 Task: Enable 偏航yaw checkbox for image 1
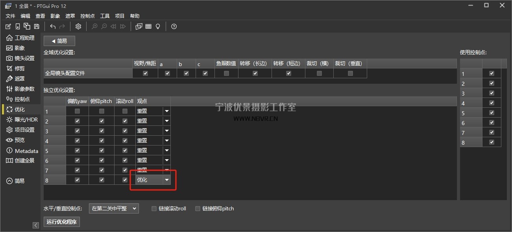(77, 111)
